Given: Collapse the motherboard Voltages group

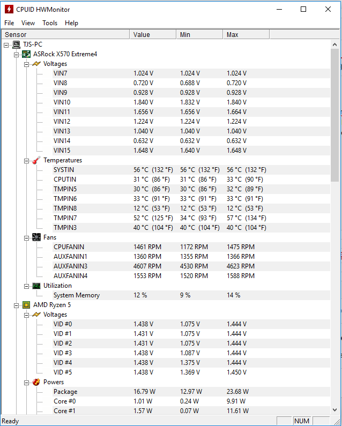Looking at the screenshot, I should [x=26, y=65].
